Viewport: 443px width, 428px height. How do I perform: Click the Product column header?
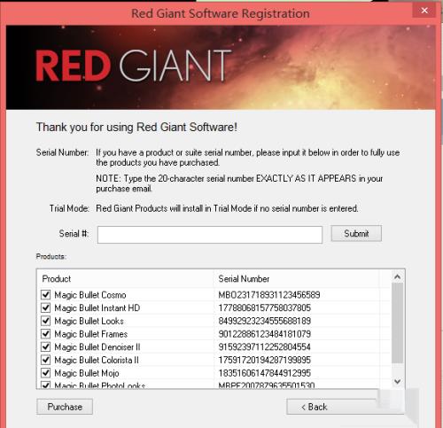coord(125,279)
